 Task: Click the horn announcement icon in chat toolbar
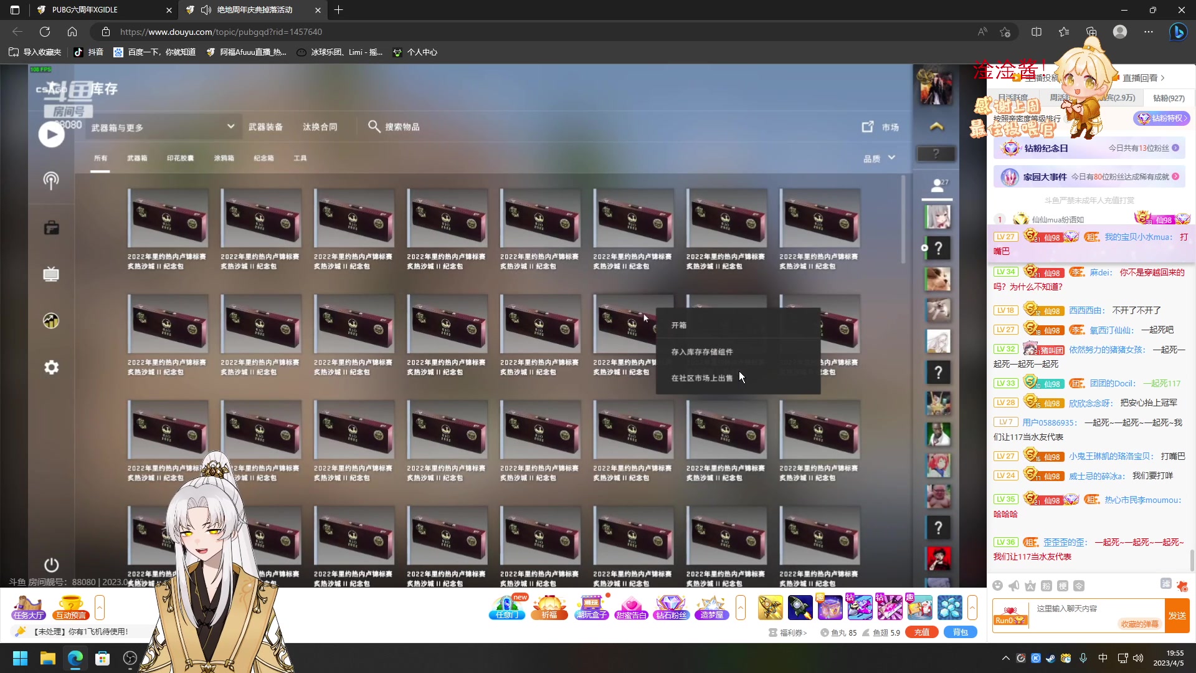pos(1014,586)
